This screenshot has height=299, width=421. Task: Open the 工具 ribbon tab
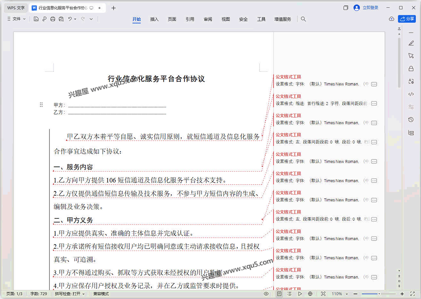click(x=261, y=19)
